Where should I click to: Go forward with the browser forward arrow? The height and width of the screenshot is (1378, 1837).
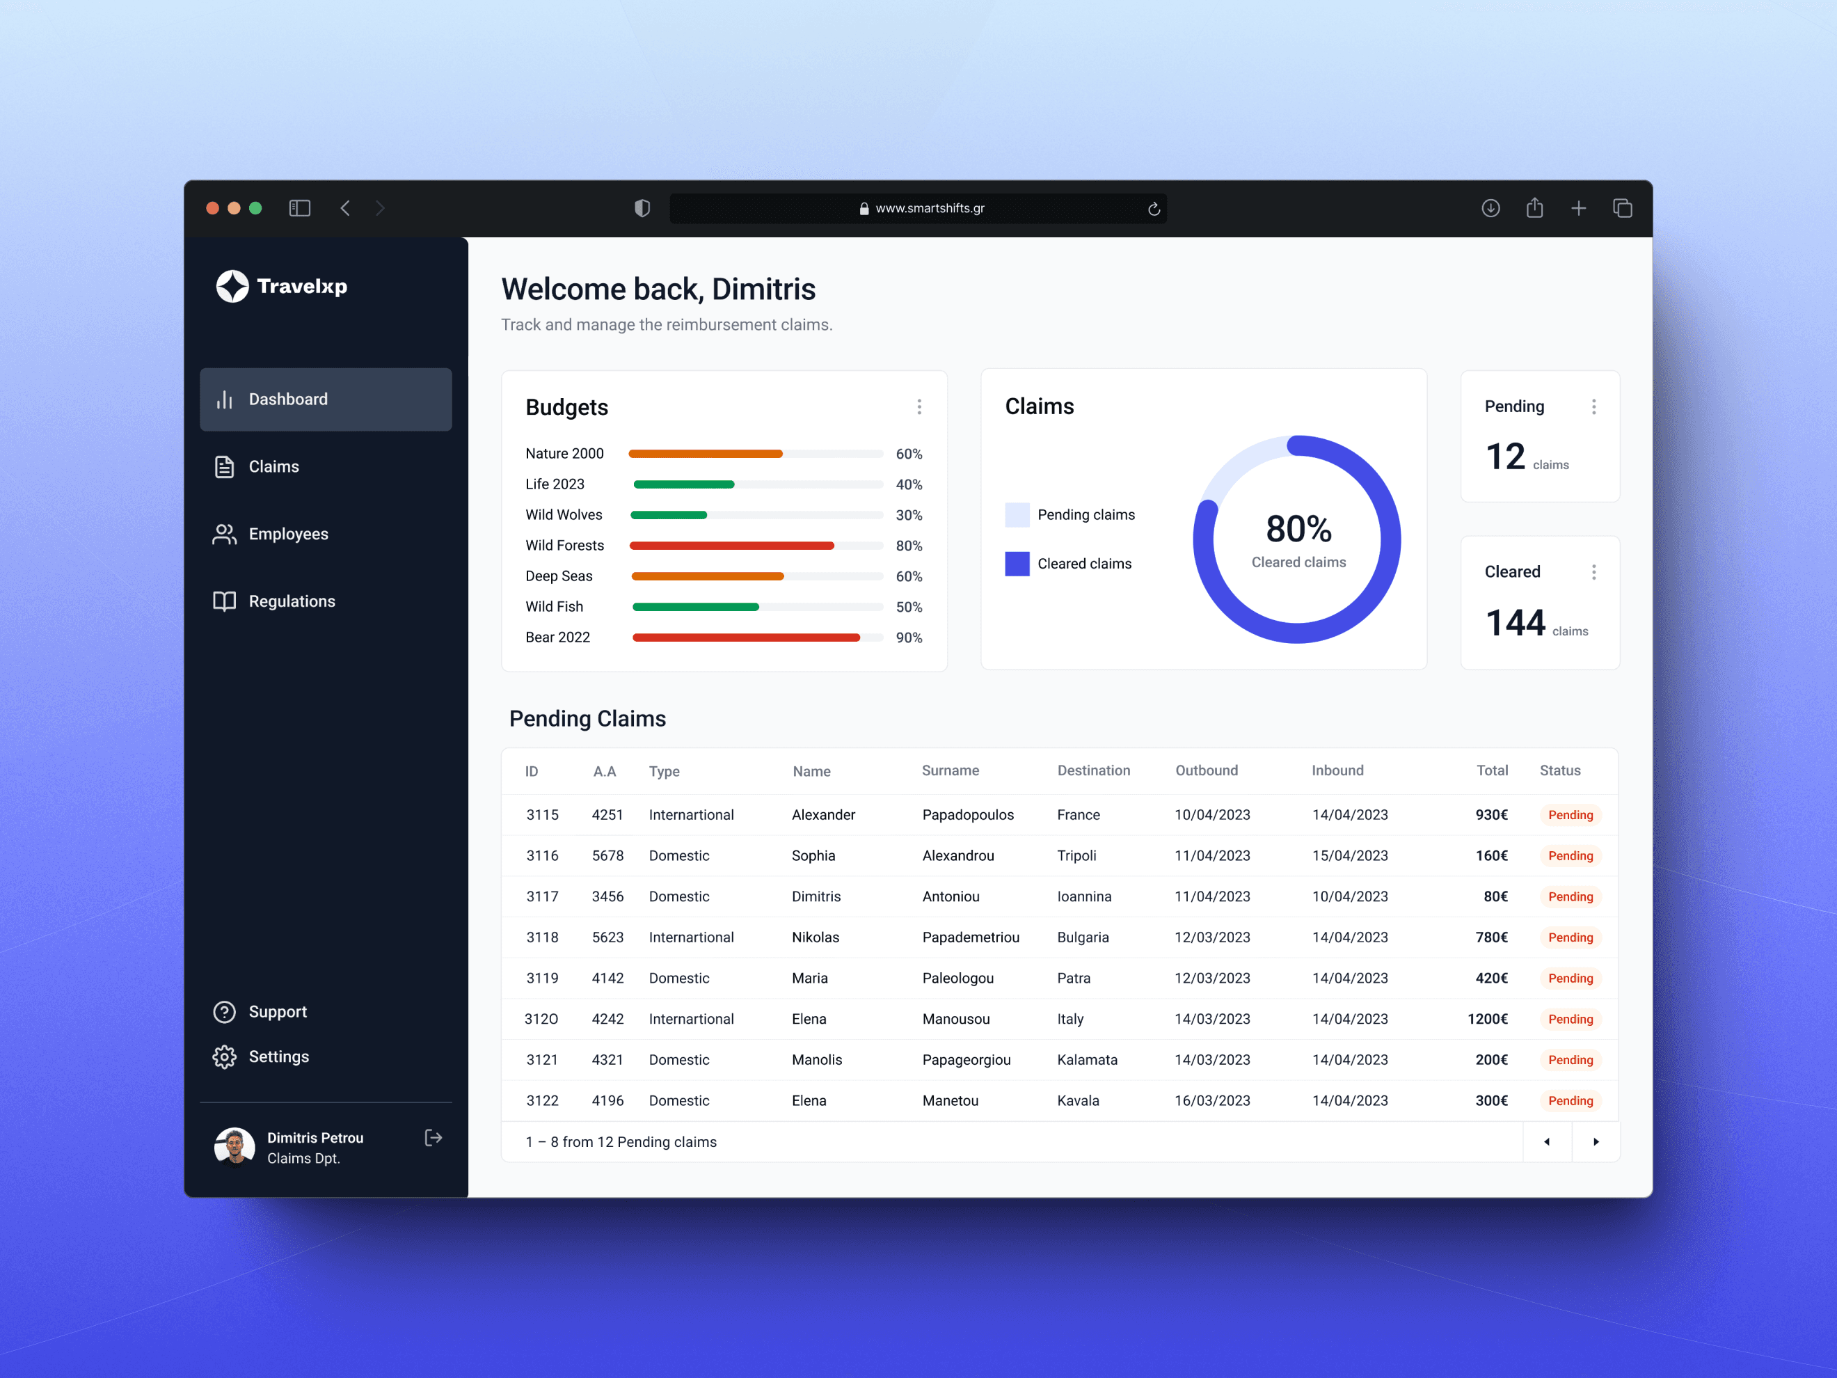[x=381, y=209]
